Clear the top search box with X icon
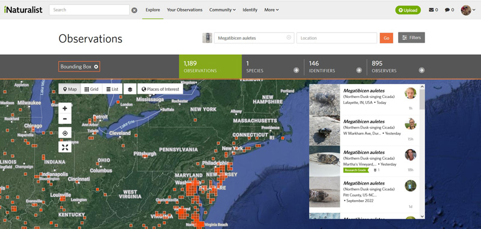Screen dimensions: 481x229 click(x=134, y=10)
